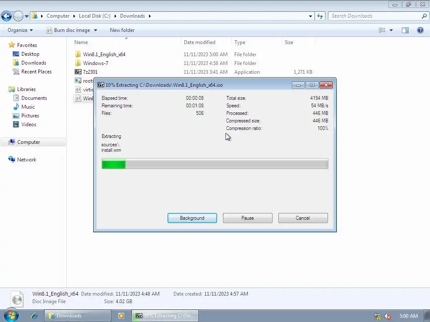Open the Videos library
The image size is (430, 322).
29,124
